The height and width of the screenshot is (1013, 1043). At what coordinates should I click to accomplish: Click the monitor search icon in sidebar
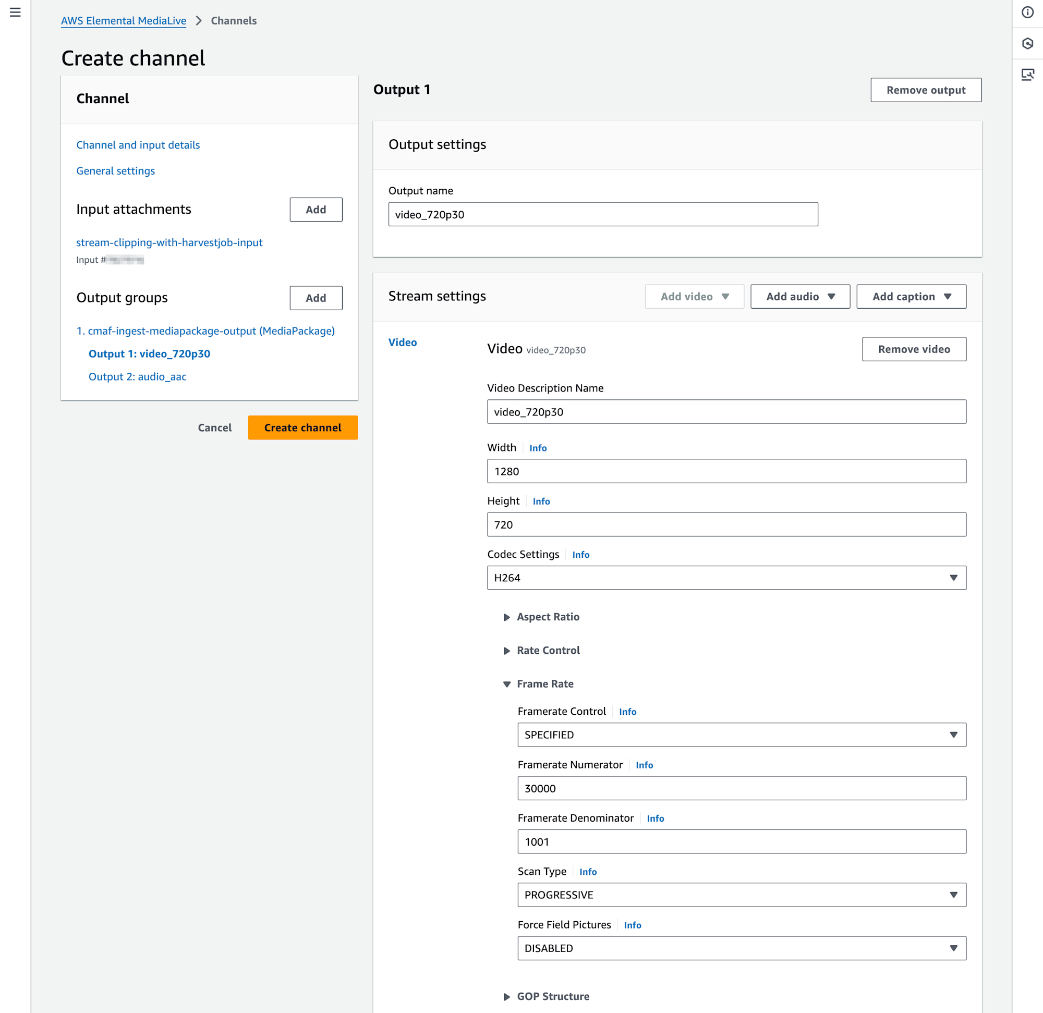tap(1027, 74)
